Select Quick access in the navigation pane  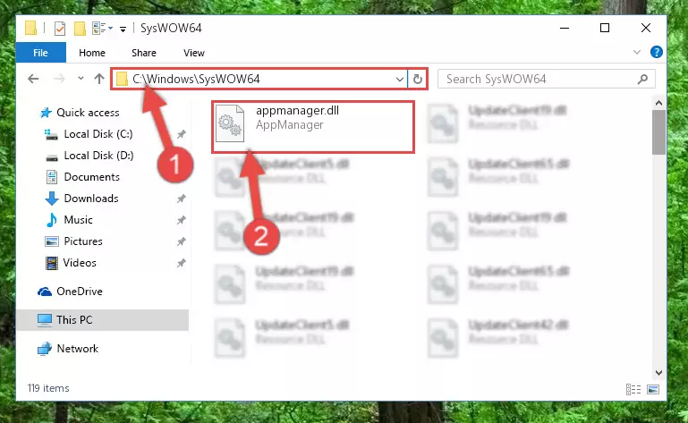tap(88, 113)
